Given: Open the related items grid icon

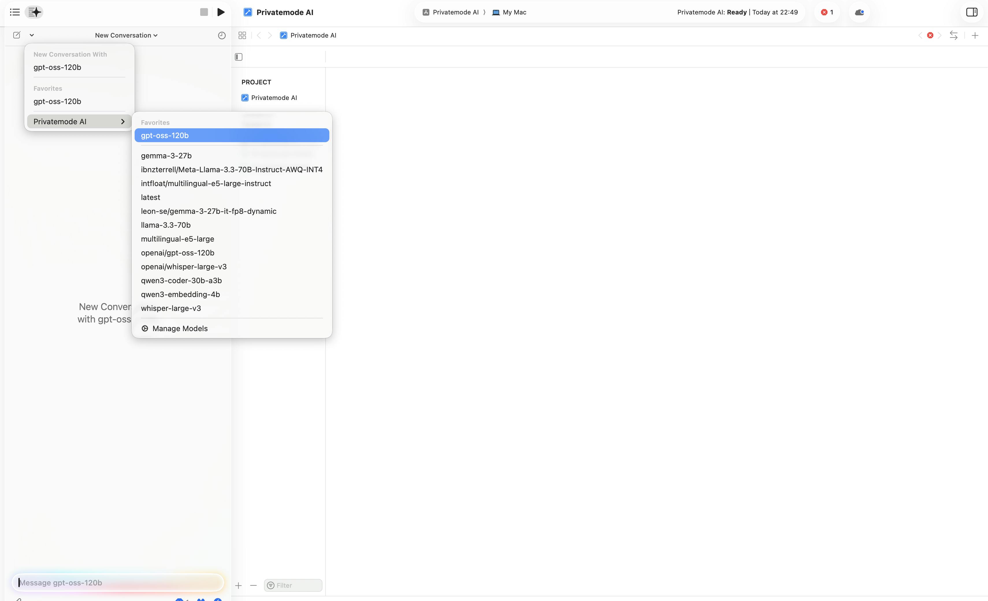Looking at the screenshot, I should [x=242, y=35].
